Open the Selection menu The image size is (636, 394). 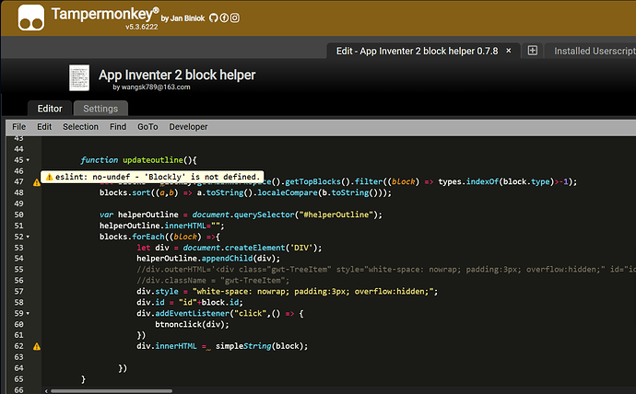pos(80,127)
